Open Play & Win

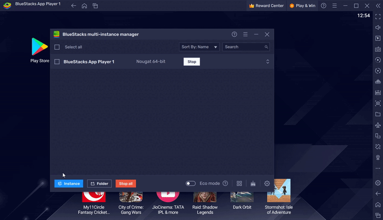(303, 6)
